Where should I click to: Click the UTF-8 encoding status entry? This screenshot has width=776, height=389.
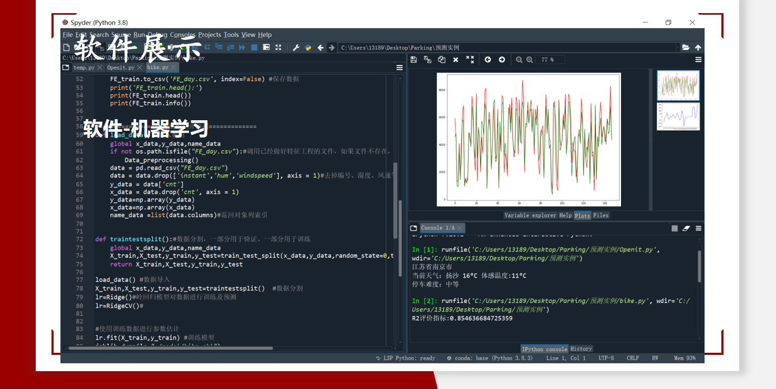pos(606,358)
